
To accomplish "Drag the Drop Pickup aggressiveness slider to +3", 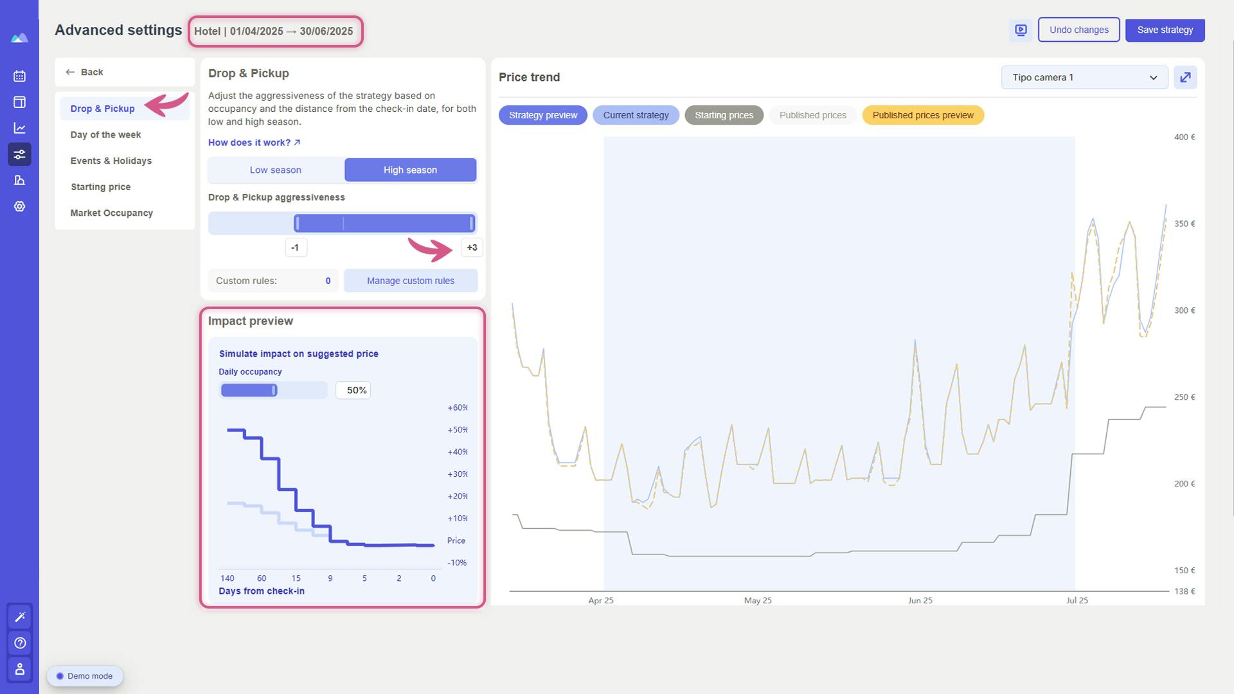I will point(471,222).
